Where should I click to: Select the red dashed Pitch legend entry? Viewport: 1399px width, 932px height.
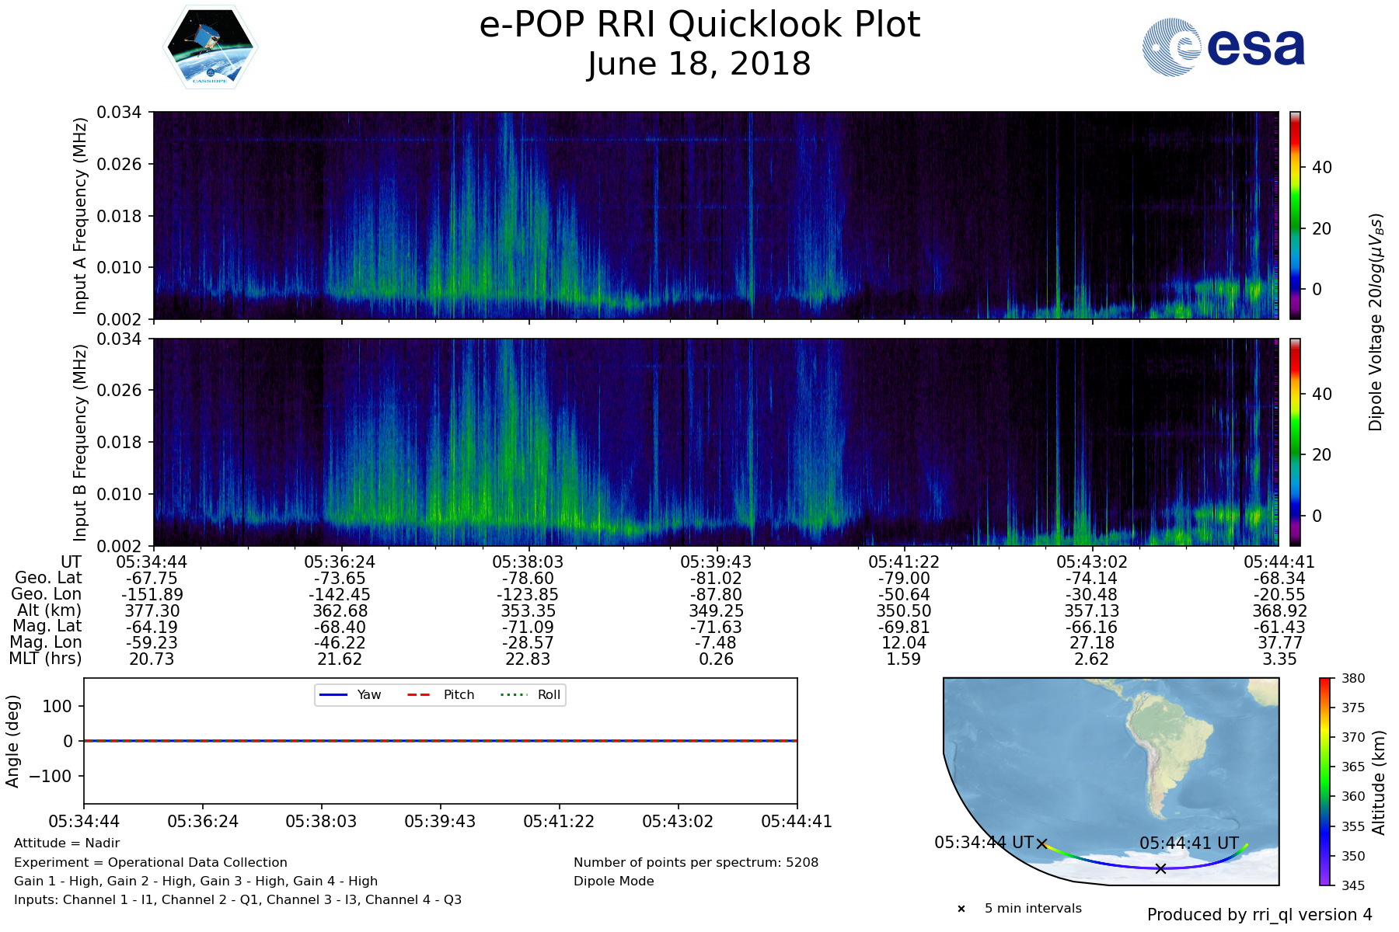tap(440, 695)
